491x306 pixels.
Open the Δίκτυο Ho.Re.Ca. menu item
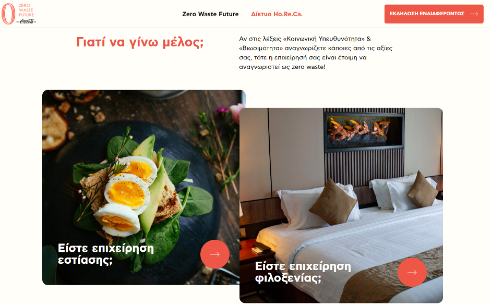click(277, 14)
